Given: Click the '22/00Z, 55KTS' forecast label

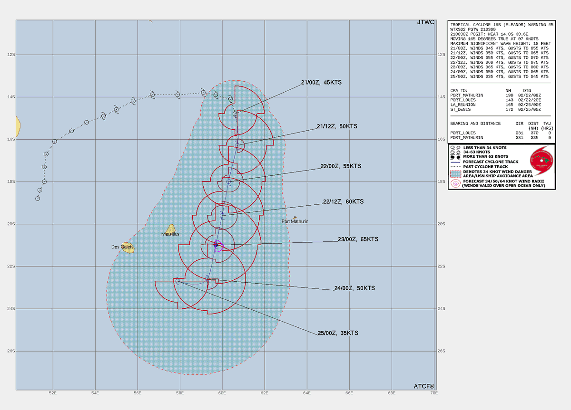Looking at the screenshot, I should pos(340,166).
